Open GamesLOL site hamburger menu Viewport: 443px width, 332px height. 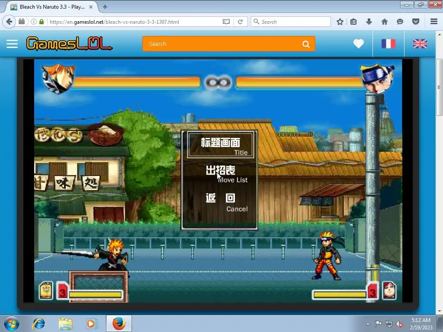coord(12,44)
